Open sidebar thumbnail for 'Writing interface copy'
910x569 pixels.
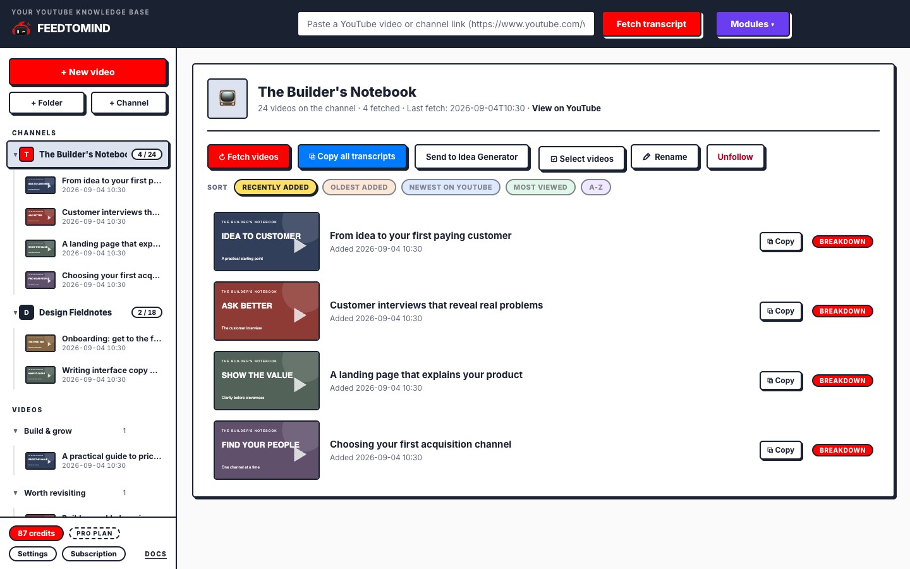[40, 375]
